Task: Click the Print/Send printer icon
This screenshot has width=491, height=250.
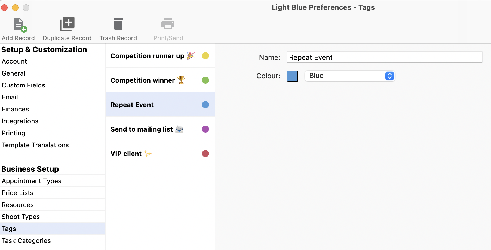Action: pos(168,24)
